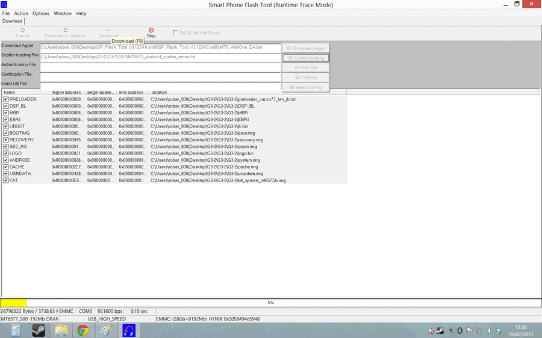The width and height of the screenshot is (542, 338).
Task: Click the empty Certification File field
Action: [x=160, y=76]
